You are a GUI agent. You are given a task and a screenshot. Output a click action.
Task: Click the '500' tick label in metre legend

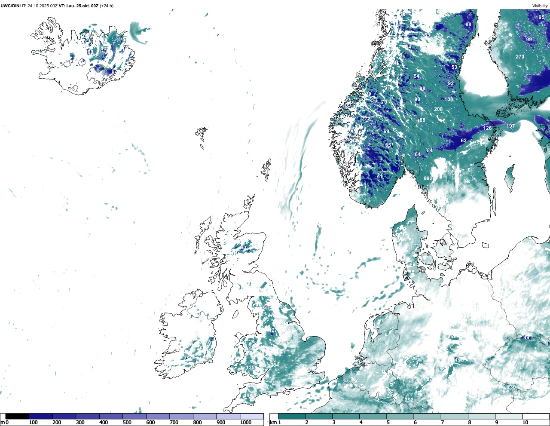pyautogui.click(x=127, y=423)
